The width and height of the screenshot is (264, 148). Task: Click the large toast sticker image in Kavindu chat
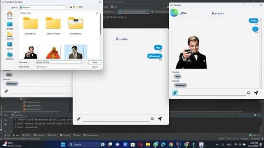(x=191, y=52)
